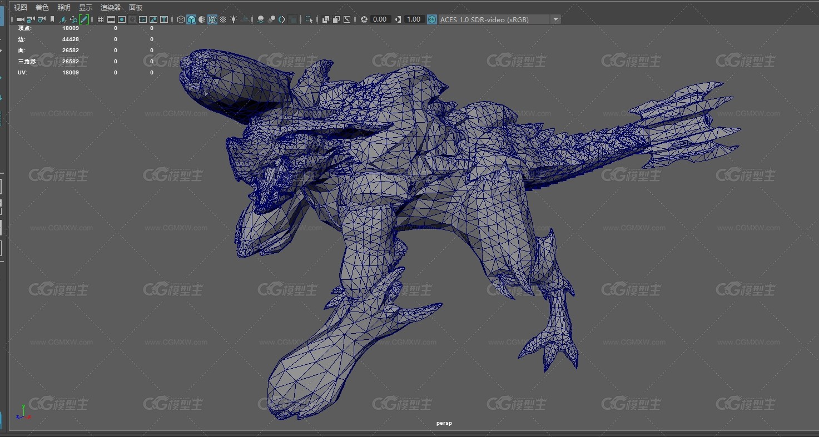
Task: Toggle the Safe Title icon
Action: click(x=164, y=19)
